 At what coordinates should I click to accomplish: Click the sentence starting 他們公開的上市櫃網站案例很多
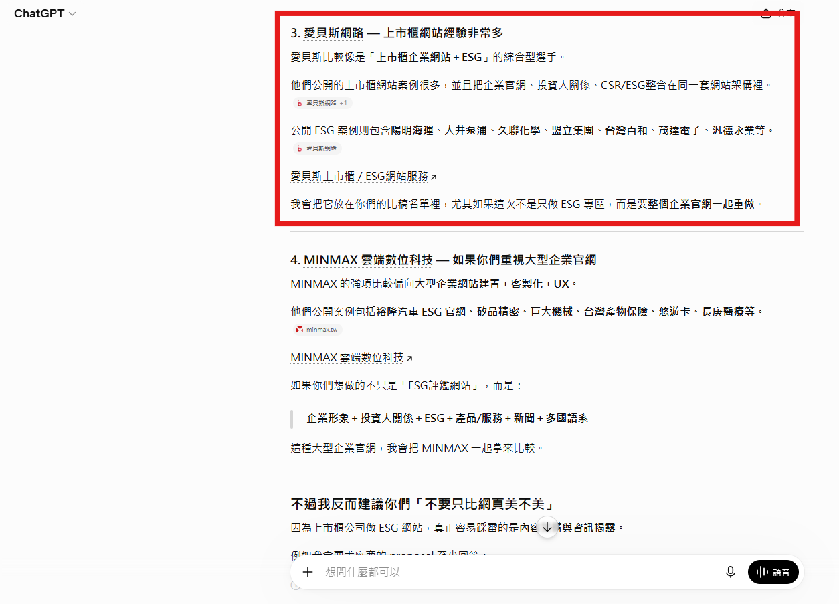tap(533, 86)
